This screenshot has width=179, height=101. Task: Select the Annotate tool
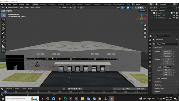click(x=3, y=42)
